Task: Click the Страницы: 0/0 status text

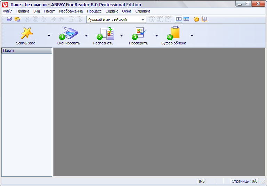Action: [x=244, y=181]
